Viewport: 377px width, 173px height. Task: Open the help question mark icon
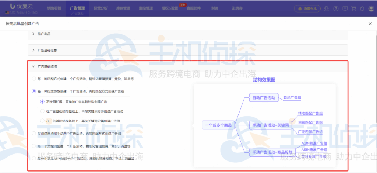point(336,8)
